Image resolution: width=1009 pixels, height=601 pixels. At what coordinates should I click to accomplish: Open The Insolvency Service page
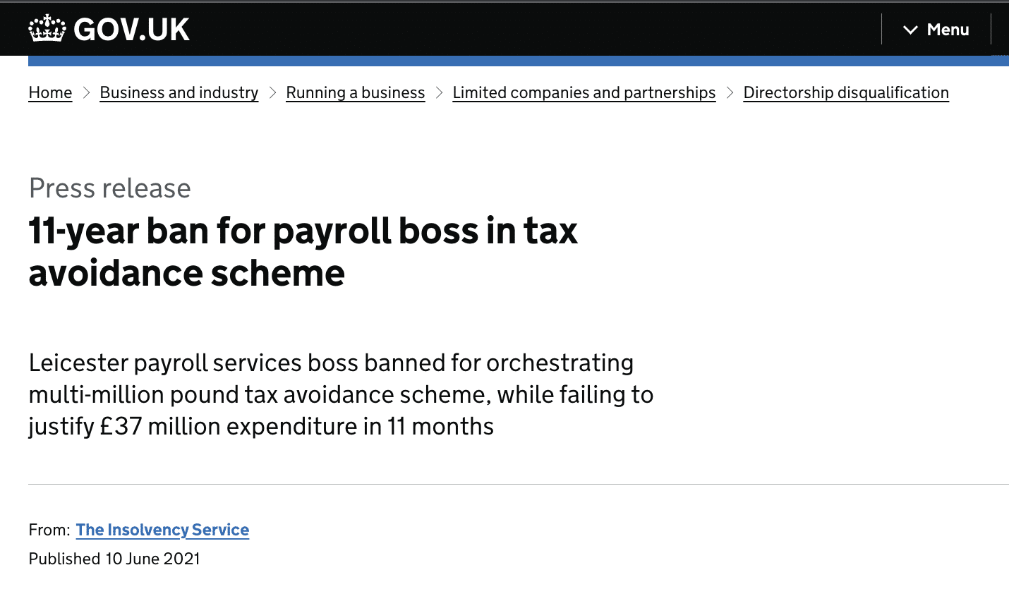(162, 530)
